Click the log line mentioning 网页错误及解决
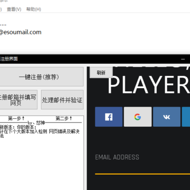The image size is (190, 190). [40, 131]
